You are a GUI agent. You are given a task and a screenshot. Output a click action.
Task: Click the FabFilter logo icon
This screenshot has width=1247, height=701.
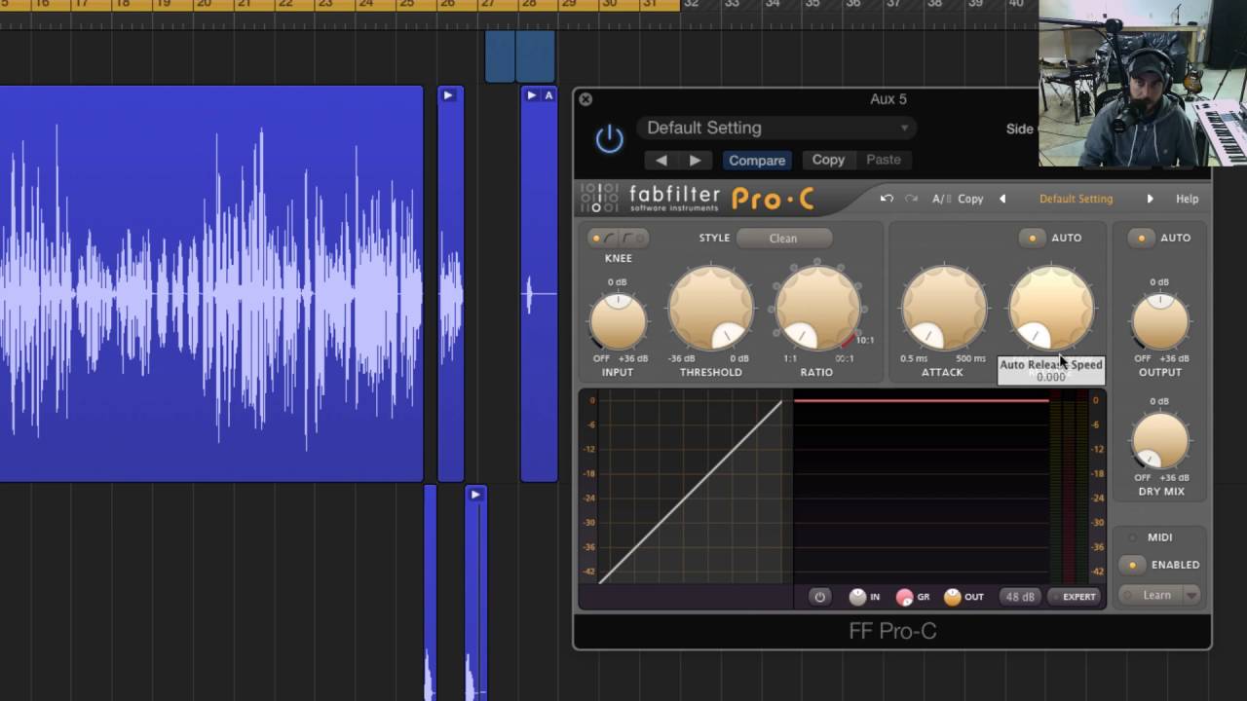click(599, 198)
